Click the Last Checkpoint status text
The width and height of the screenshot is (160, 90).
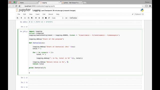coord(58,10)
